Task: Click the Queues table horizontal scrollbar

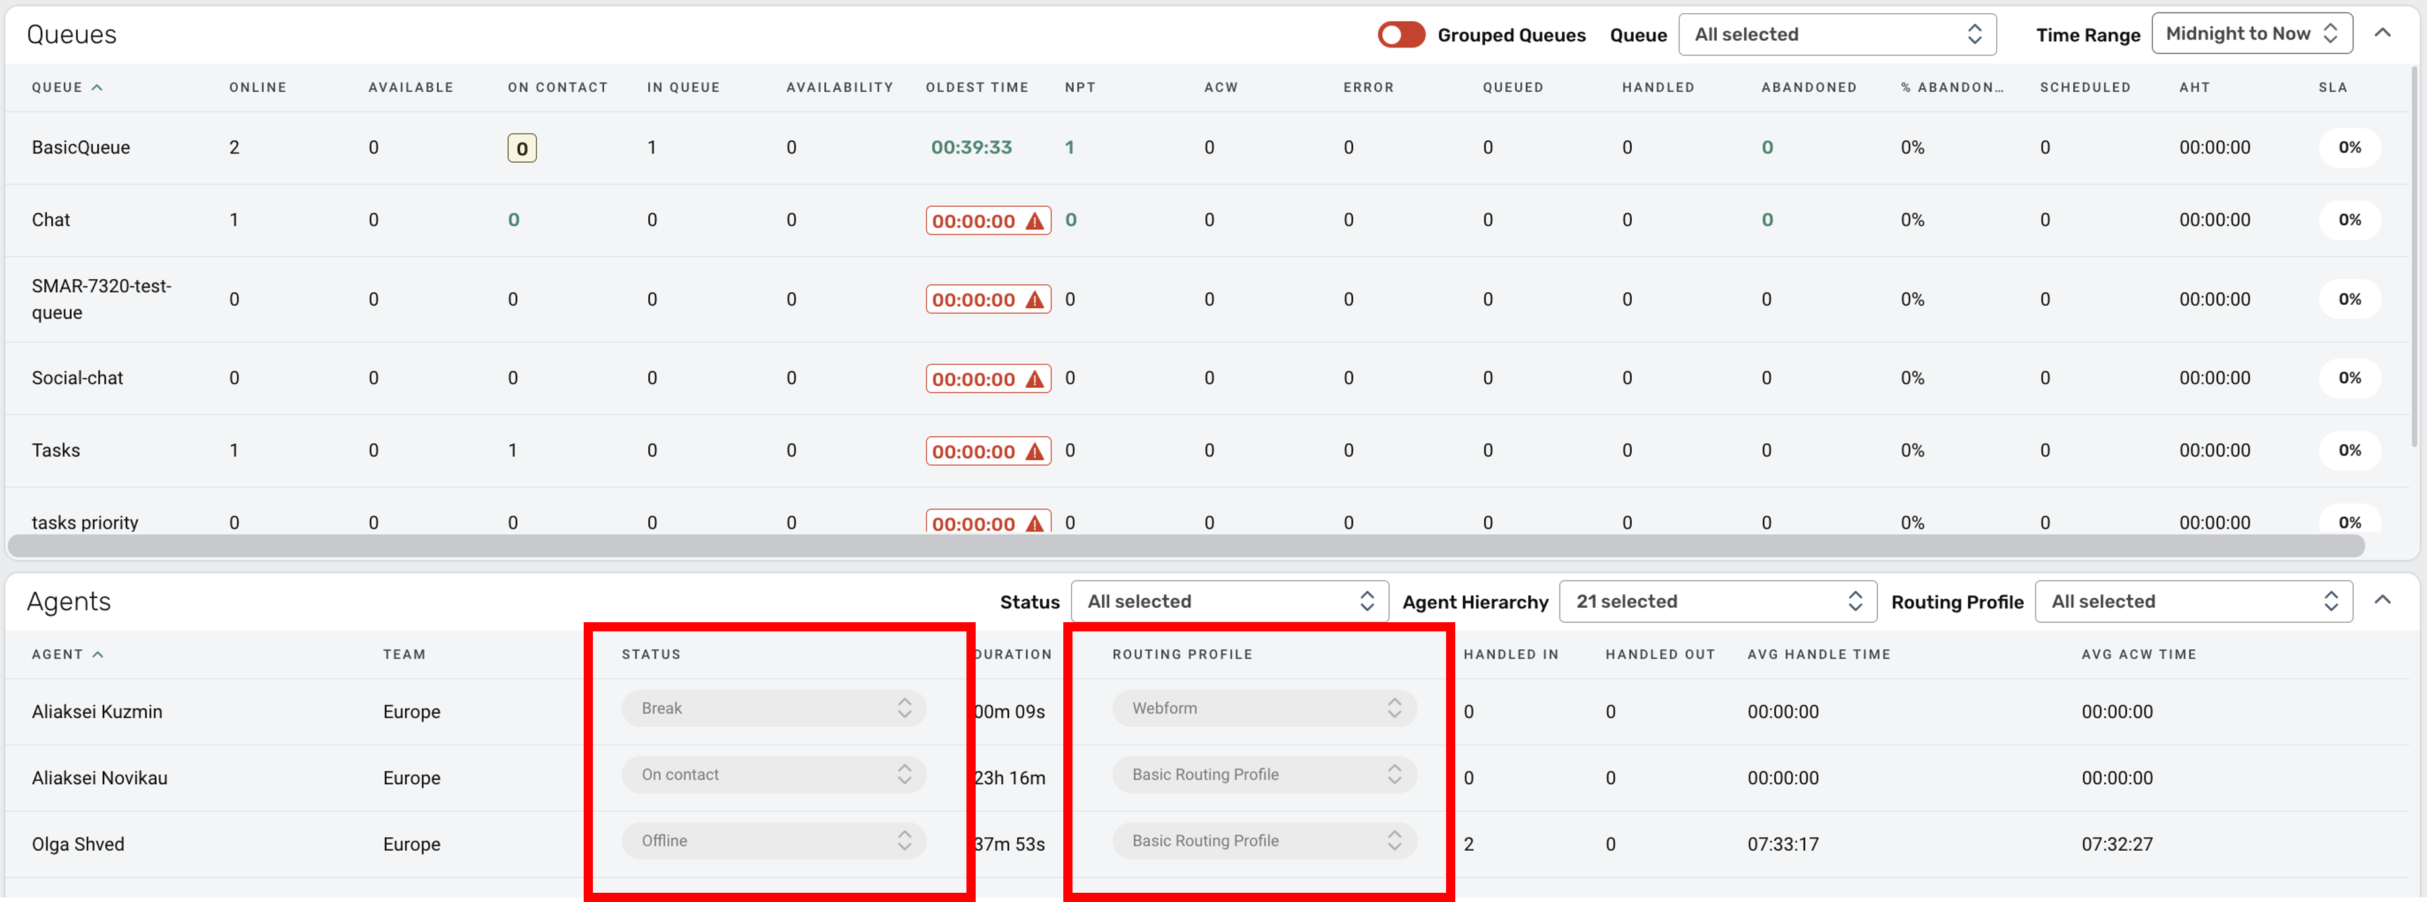Action: pyautogui.click(x=1185, y=546)
